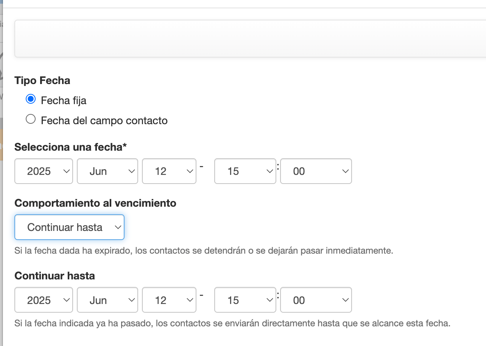Click the empty text area at top
The image size is (486, 346).
pos(250,39)
